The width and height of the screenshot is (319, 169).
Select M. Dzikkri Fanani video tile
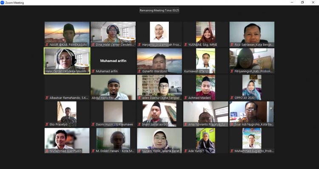(x=113, y=141)
